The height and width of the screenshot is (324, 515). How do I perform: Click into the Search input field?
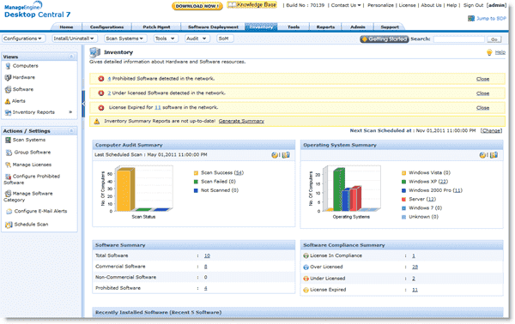459,39
